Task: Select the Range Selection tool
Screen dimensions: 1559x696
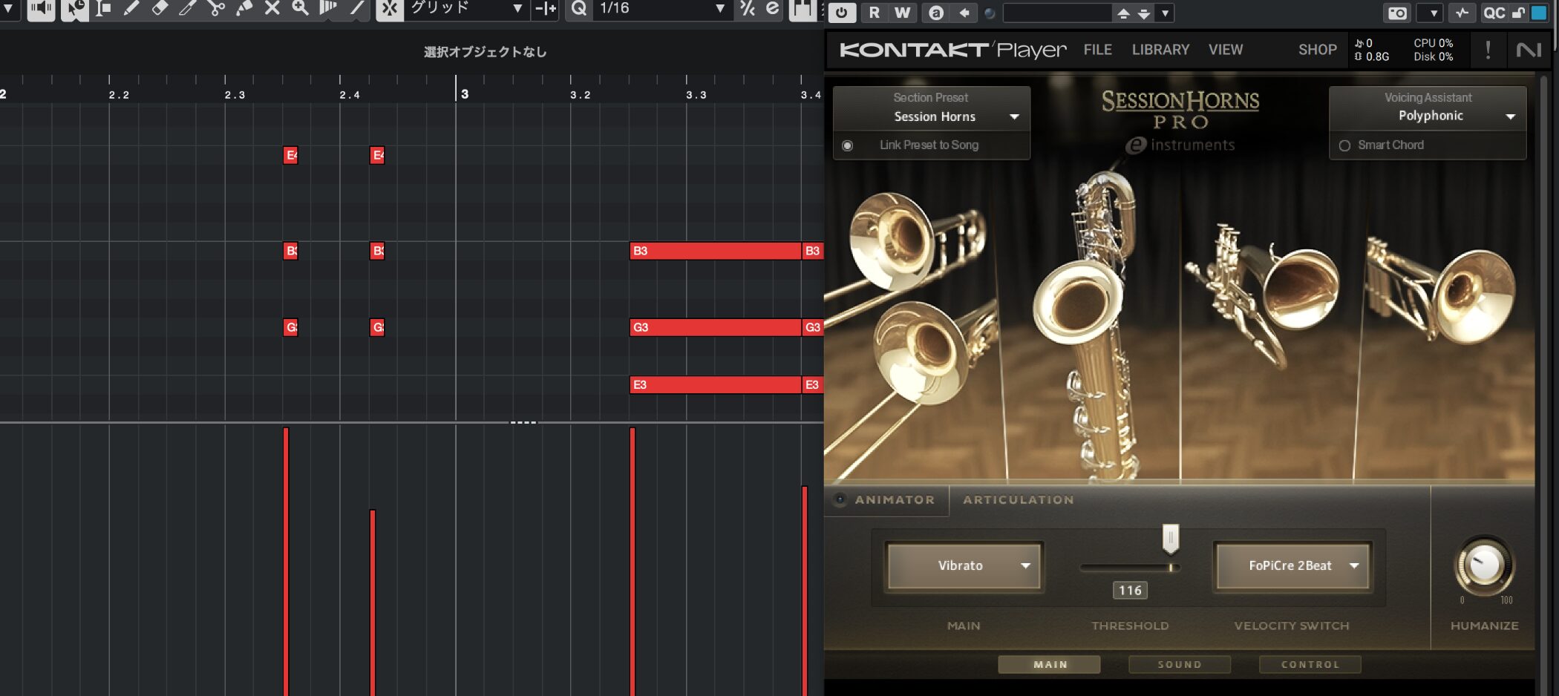Action: [103, 9]
